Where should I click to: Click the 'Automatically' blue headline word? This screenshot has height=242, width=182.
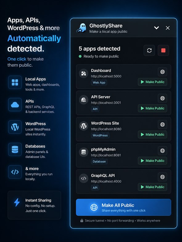pyautogui.click(x=34, y=38)
